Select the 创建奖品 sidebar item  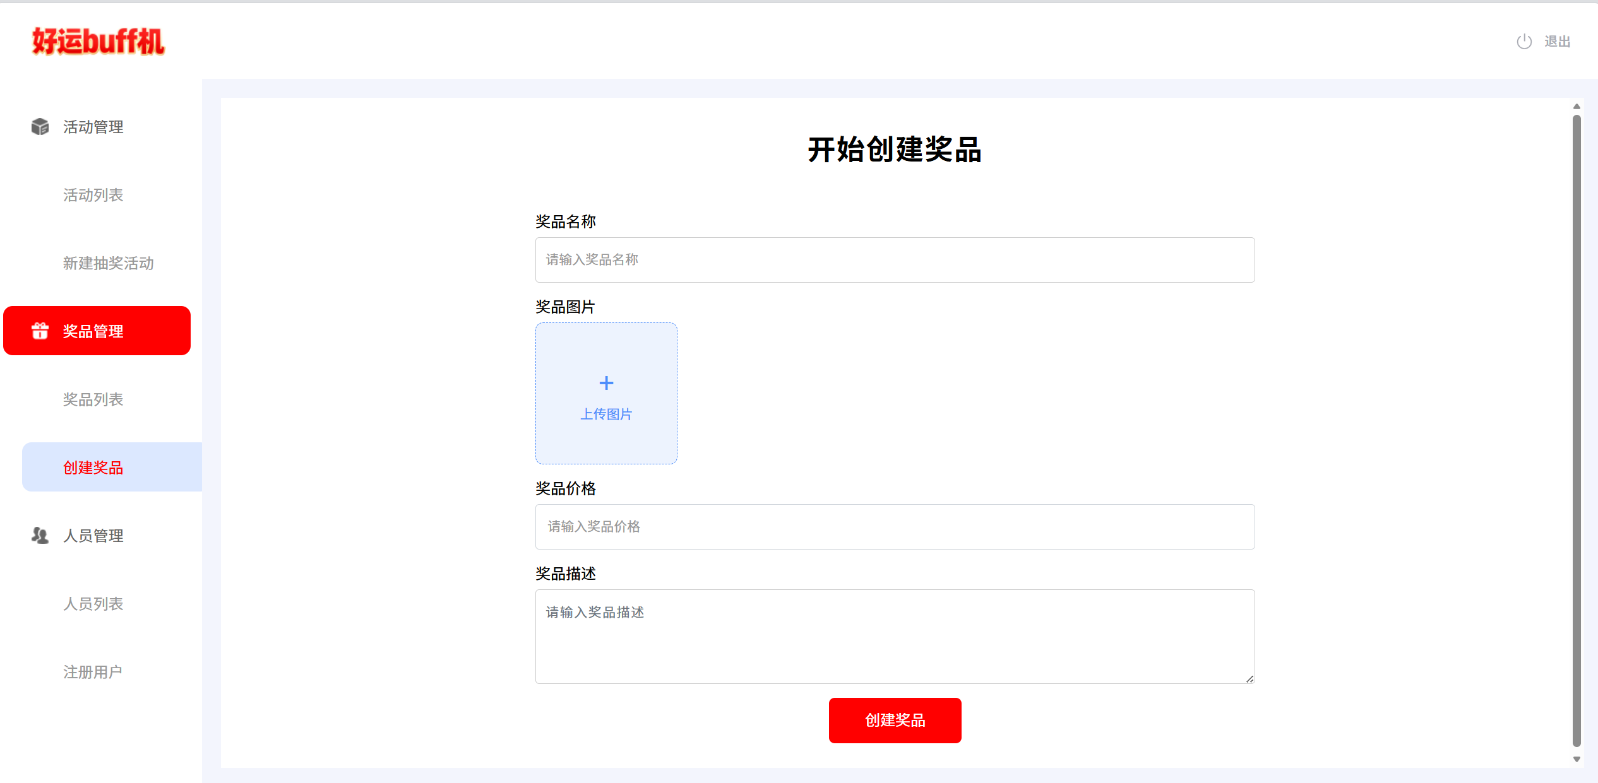coord(93,468)
